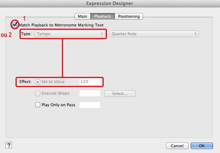Click the "Effect:" label text
Viewport: 220px width, 153px height.
click(25, 82)
